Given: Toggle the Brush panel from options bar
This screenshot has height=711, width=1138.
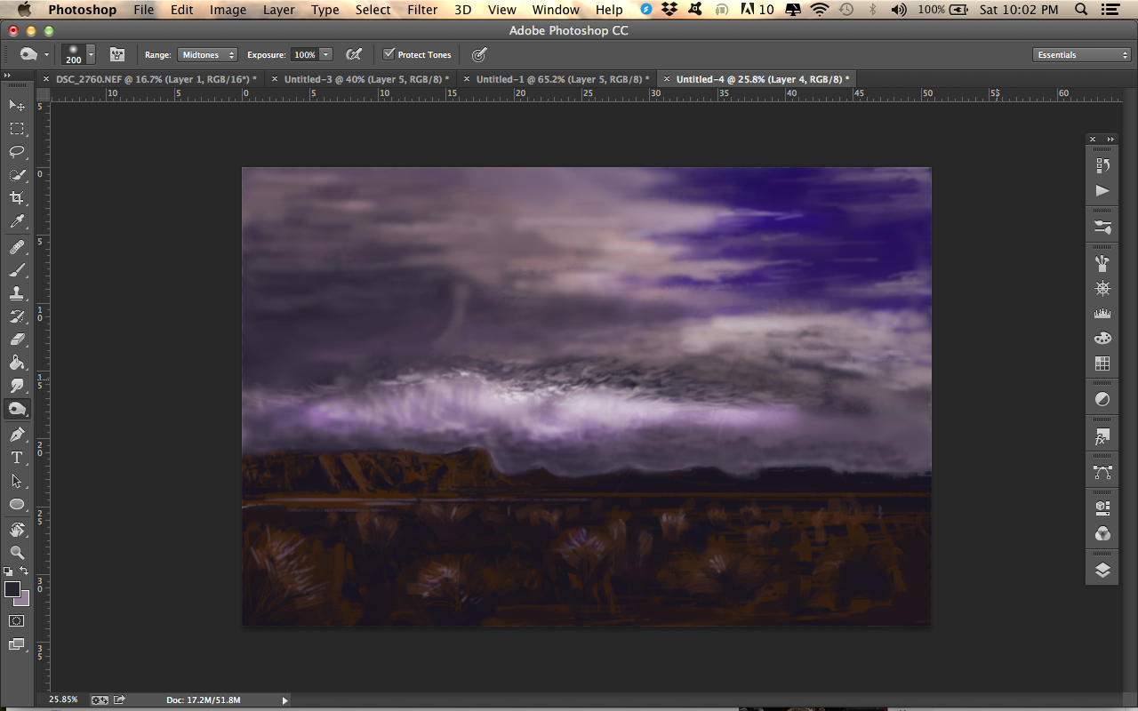Looking at the screenshot, I should point(117,54).
